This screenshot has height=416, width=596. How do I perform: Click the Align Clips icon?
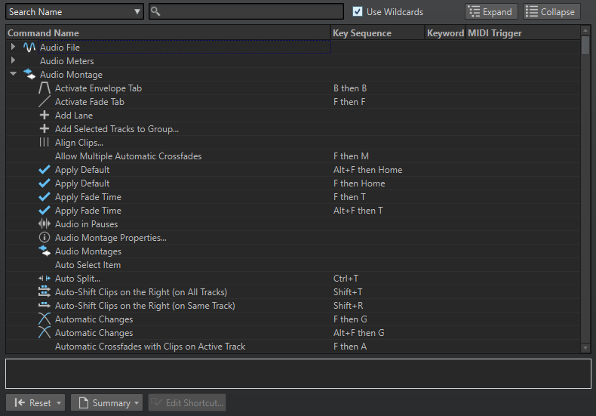click(45, 143)
